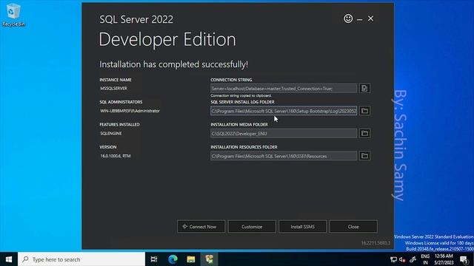Click the Close button

pyautogui.click(x=353, y=227)
